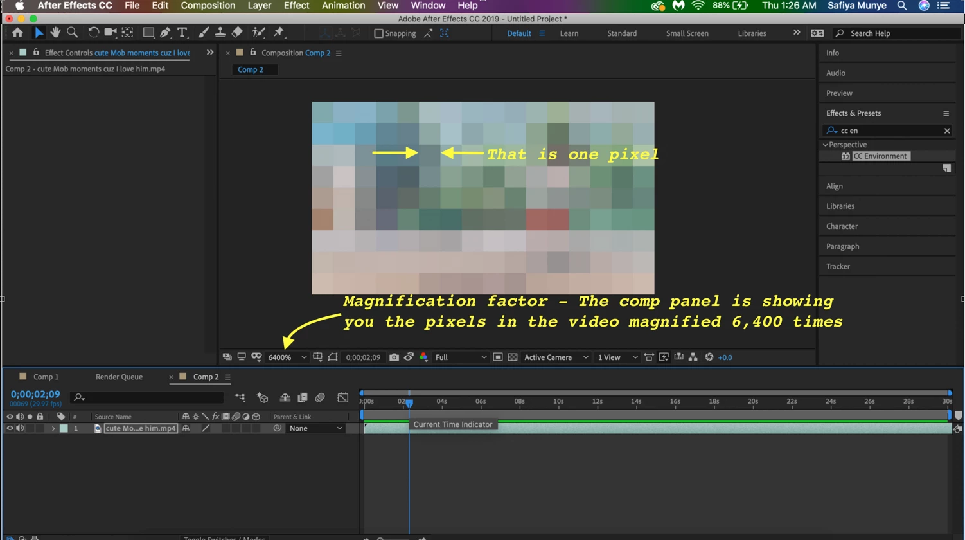Switch to the Comp 1 timeline tab

(x=46, y=377)
